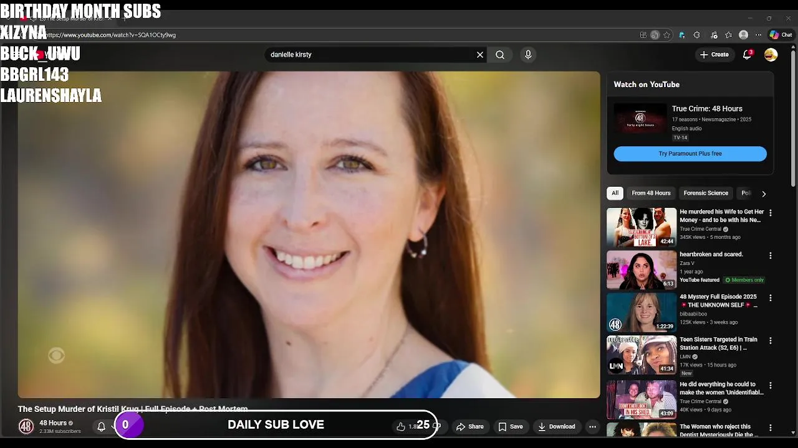Select the From 48 Hours chip

651,193
